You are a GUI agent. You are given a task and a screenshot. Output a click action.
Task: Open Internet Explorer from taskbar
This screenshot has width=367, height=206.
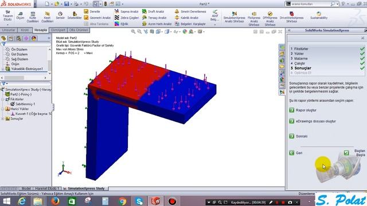click(x=22, y=201)
